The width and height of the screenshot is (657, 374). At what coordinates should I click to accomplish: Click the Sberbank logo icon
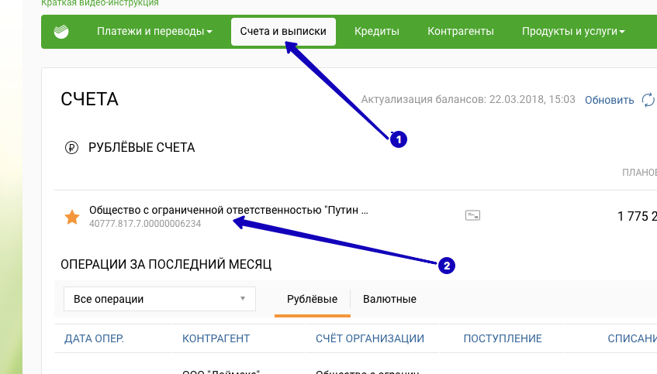[61, 32]
